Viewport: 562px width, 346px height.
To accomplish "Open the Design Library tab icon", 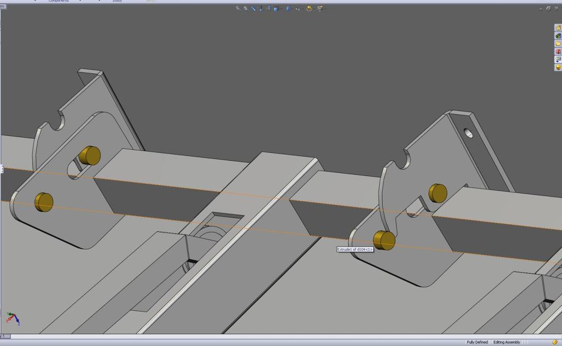I will tap(558, 36).
